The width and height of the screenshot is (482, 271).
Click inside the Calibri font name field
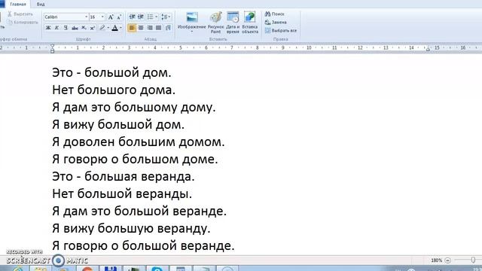pos(64,17)
